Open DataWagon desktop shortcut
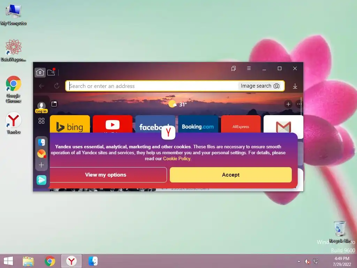Screen dimensions: 357x268 point(14,50)
